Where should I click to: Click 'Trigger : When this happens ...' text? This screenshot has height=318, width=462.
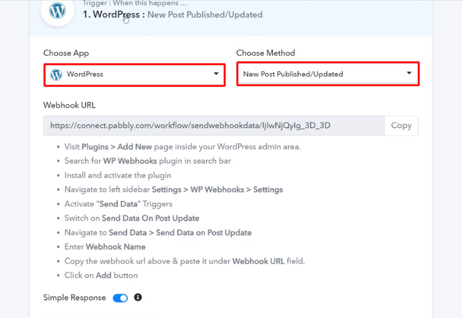pos(135,3)
